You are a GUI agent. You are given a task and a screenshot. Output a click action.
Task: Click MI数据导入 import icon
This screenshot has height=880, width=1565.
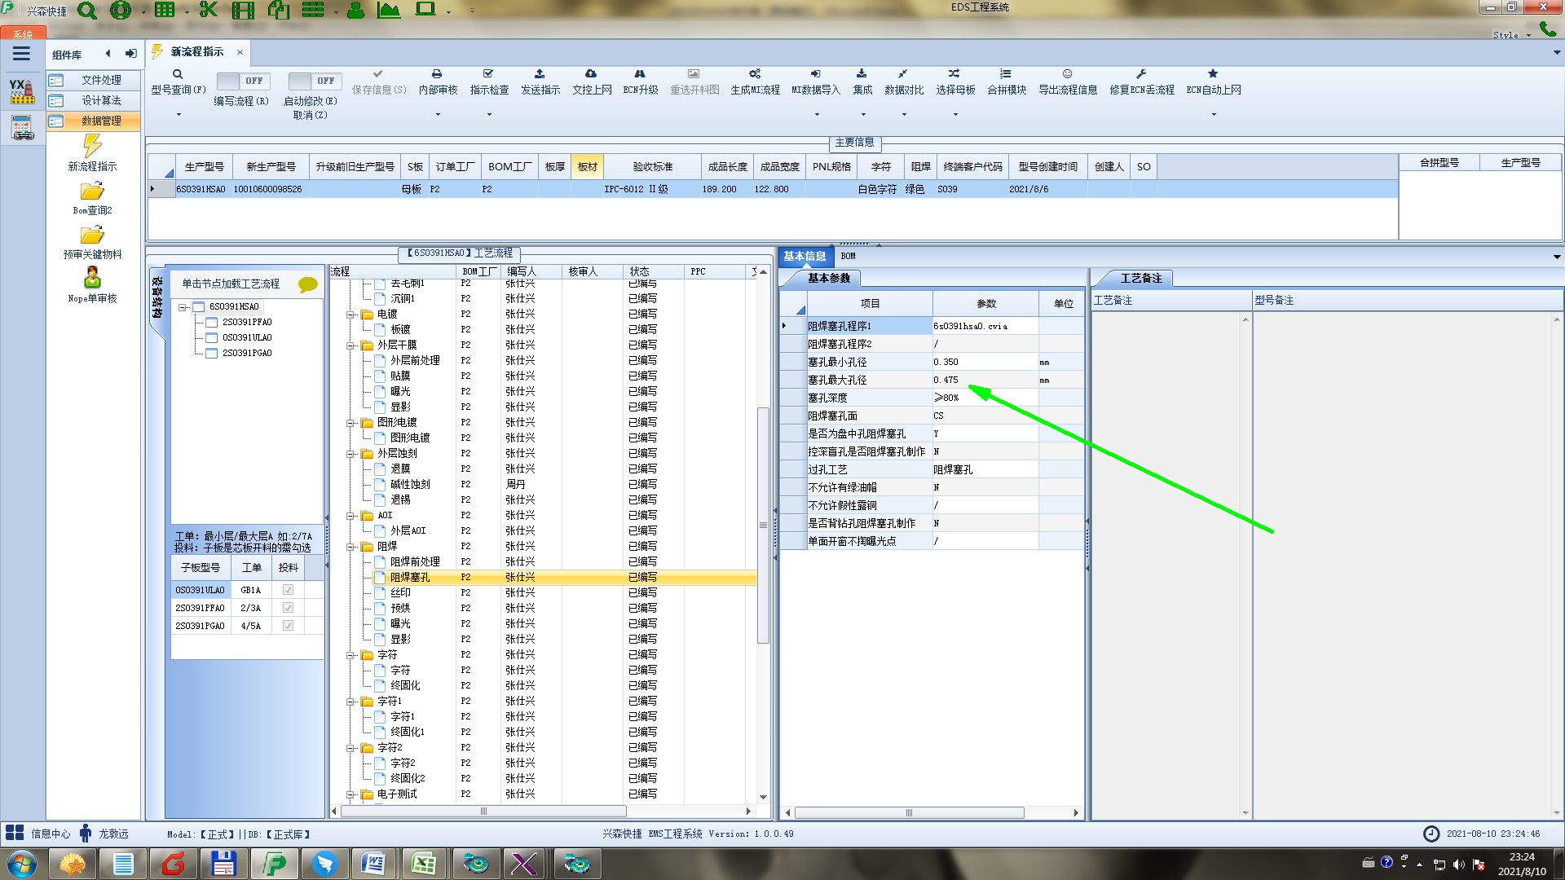point(816,74)
